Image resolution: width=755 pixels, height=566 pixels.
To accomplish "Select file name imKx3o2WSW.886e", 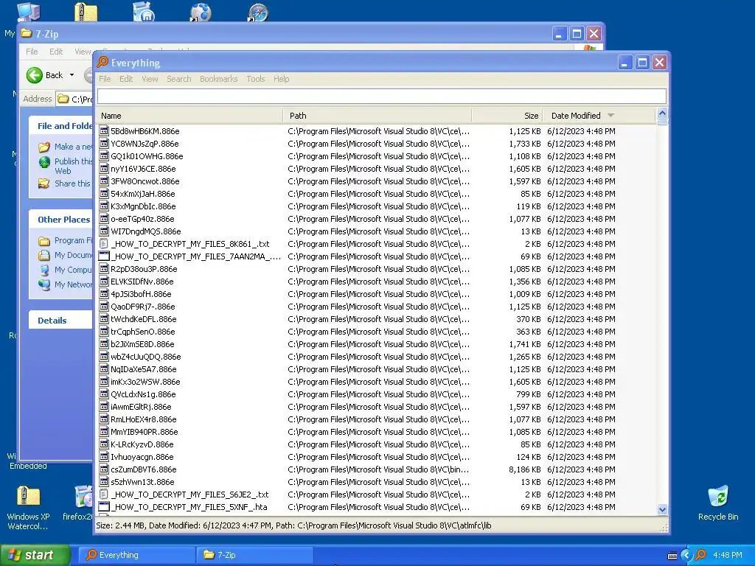I will [x=145, y=382].
